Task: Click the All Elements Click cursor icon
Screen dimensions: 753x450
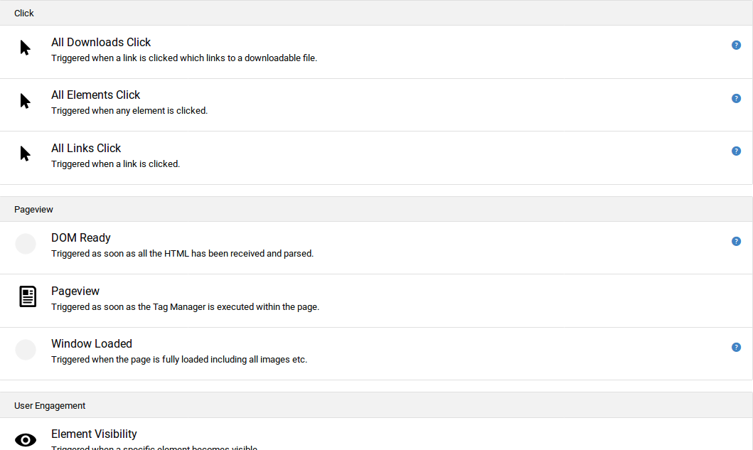Action: [26, 101]
